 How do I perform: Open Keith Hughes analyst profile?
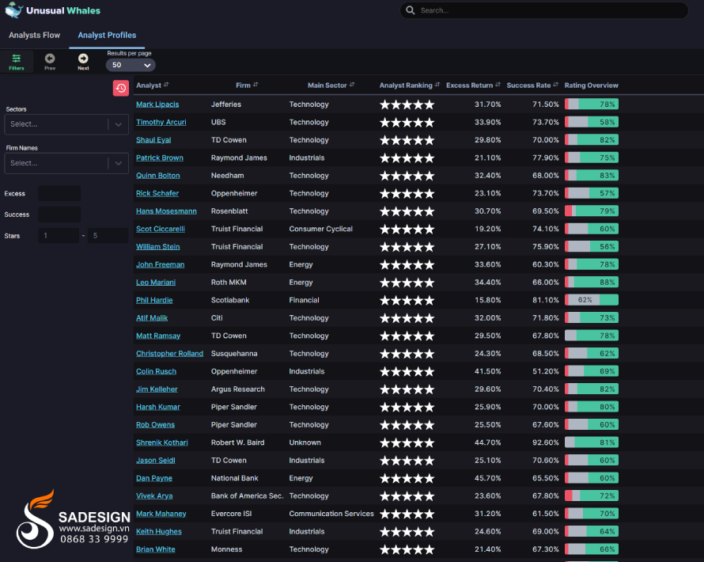[x=159, y=532]
